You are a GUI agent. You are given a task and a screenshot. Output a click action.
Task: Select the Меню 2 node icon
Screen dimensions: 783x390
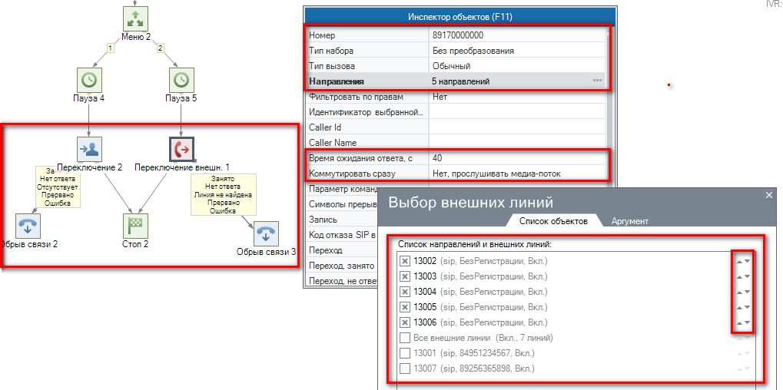[x=135, y=18]
